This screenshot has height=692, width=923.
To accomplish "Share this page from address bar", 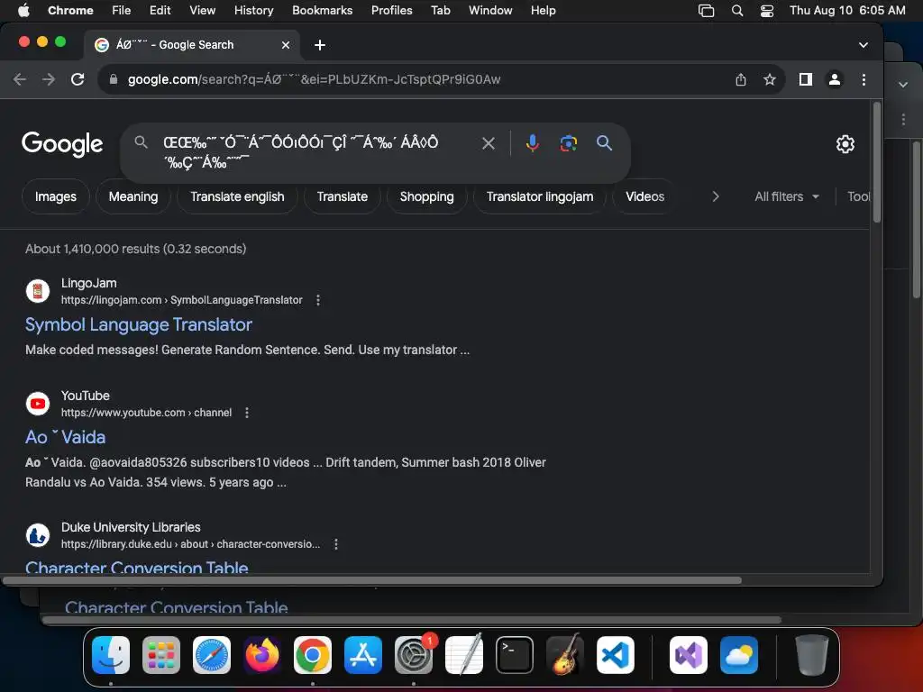I will 741,79.
